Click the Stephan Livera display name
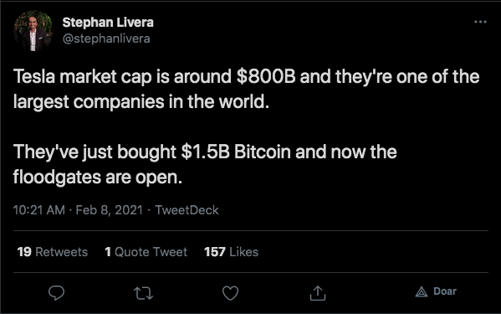Viewport: 501px width, 314px height. 108,23
